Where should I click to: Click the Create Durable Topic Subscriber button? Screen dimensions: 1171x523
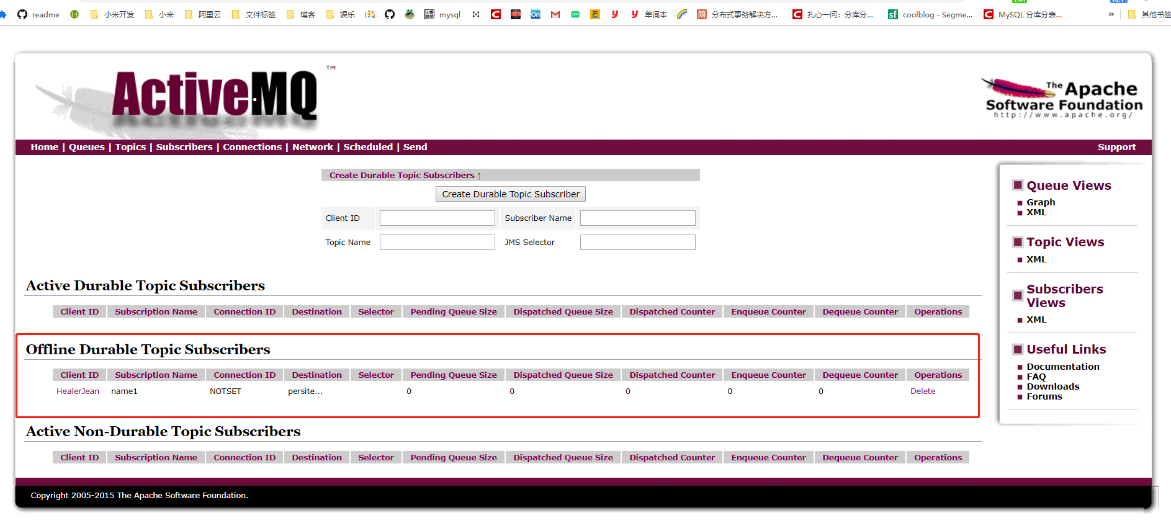point(510,194)
